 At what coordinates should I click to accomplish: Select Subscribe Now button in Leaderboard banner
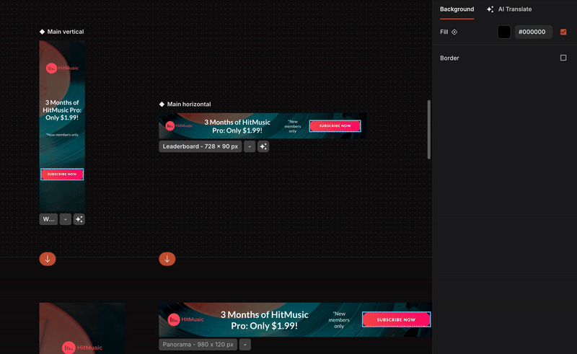(335, 125)
